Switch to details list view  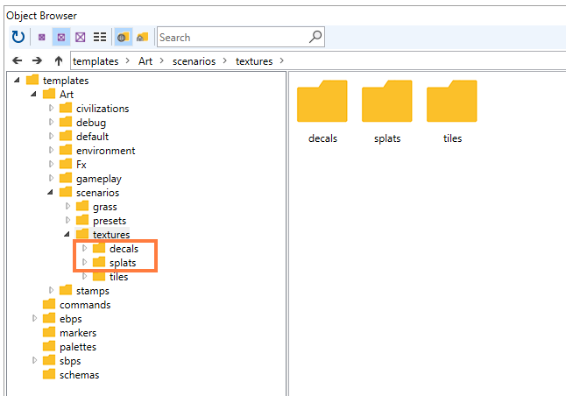(100, 37)
